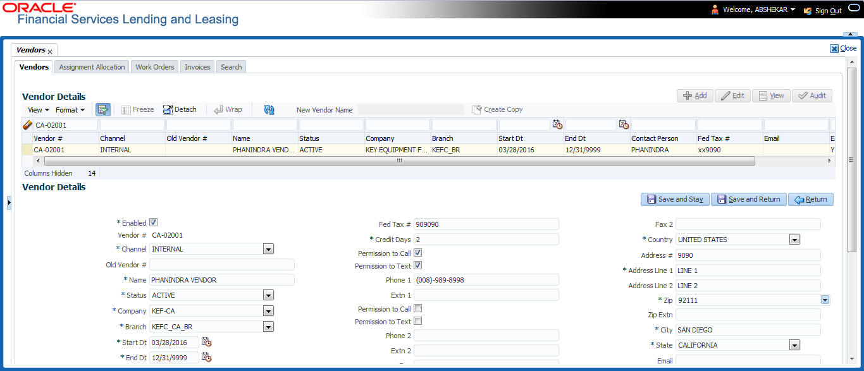Click the Return button

[811, 199]
